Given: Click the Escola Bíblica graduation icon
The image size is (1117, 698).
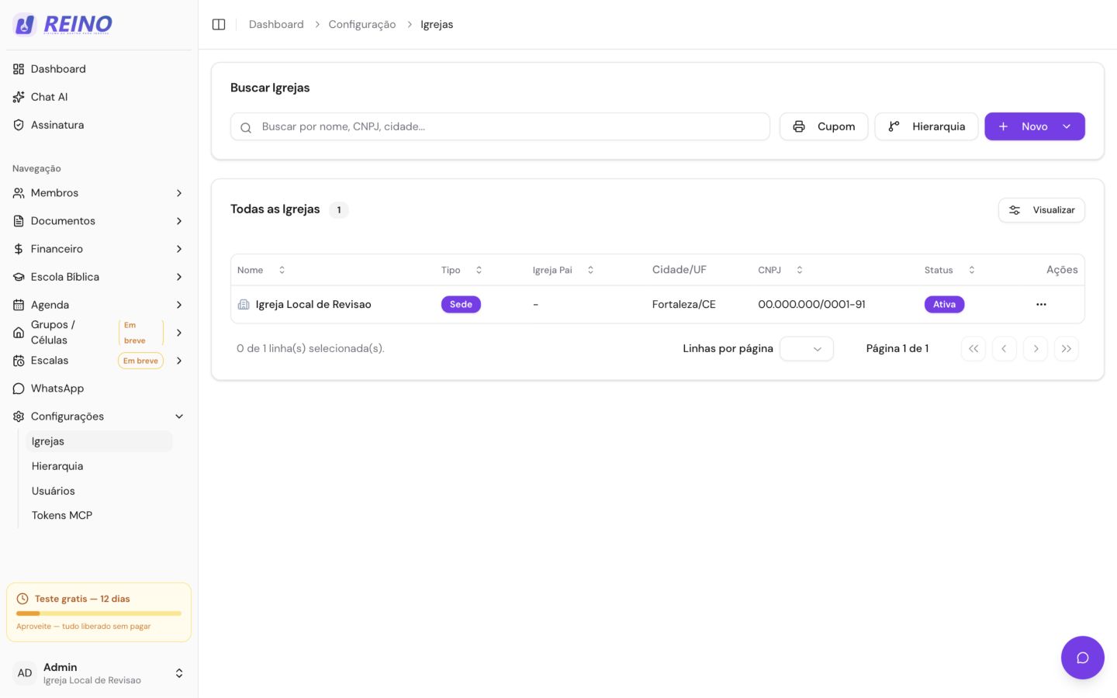Looking at the screenshot, I should coord(19,277).
